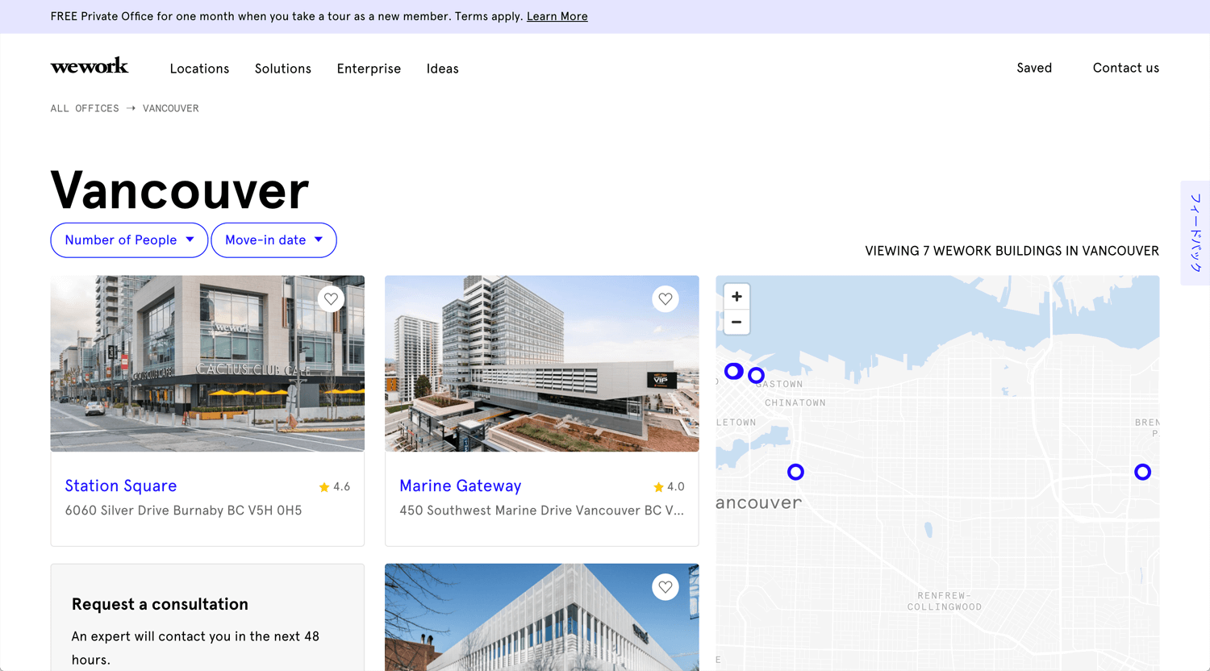The image size is (1210, 671).
Task: Zoom in on the map
Action: coord(736,297)
